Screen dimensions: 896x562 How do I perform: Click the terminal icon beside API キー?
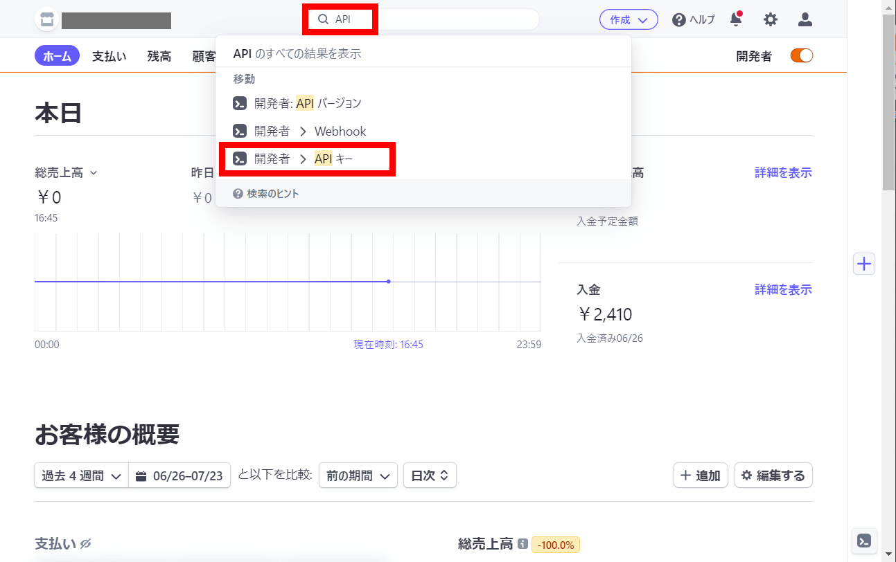pyautogui.click(x=240, y=158)
